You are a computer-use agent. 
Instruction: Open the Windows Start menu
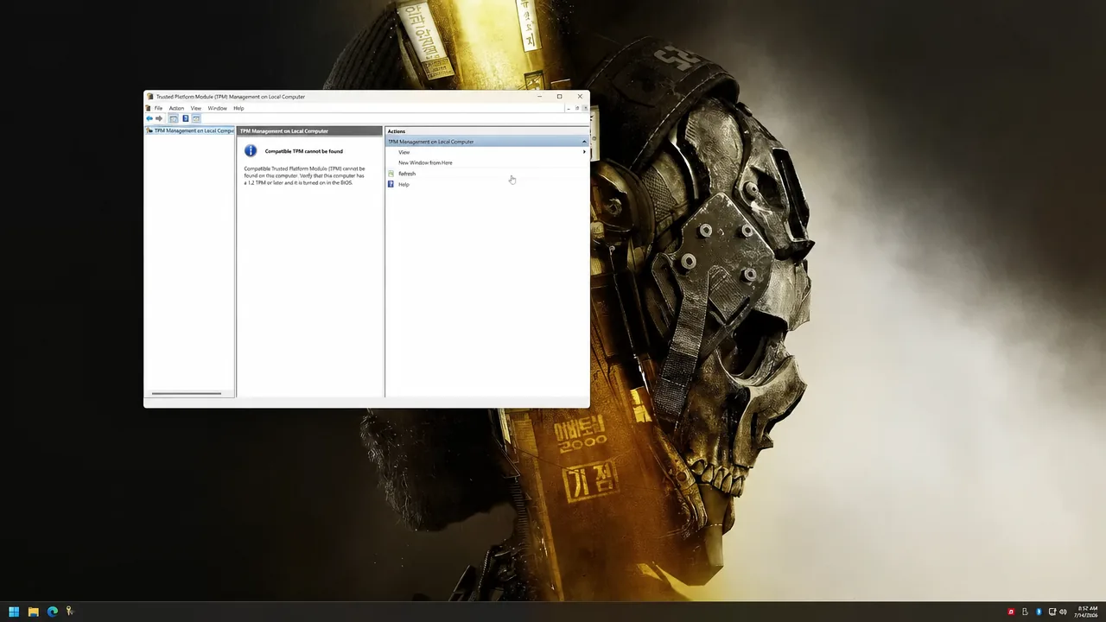point(14,612)
